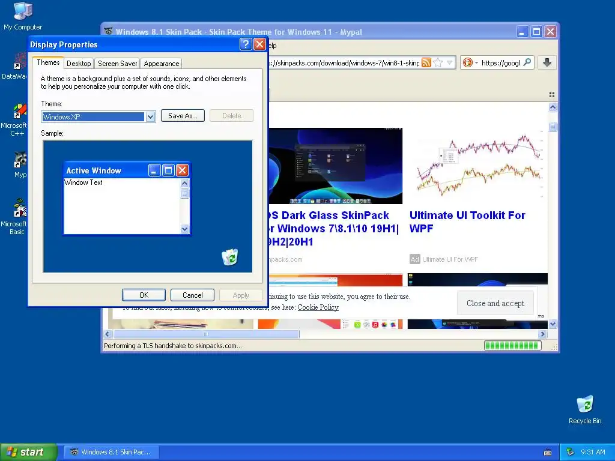Switch to the Appearance tab
This screenshot has width=615, height=461.
click(x=161, y=64)
